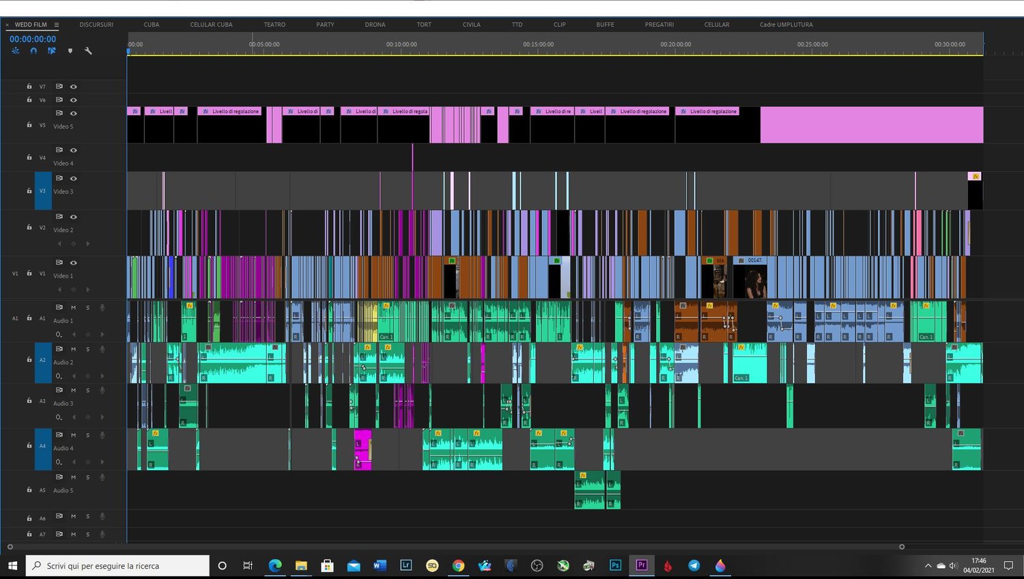Lock the Audio 2 track
The width and height of the screenshot is (1024, 579).
click(x=29, y=359)
